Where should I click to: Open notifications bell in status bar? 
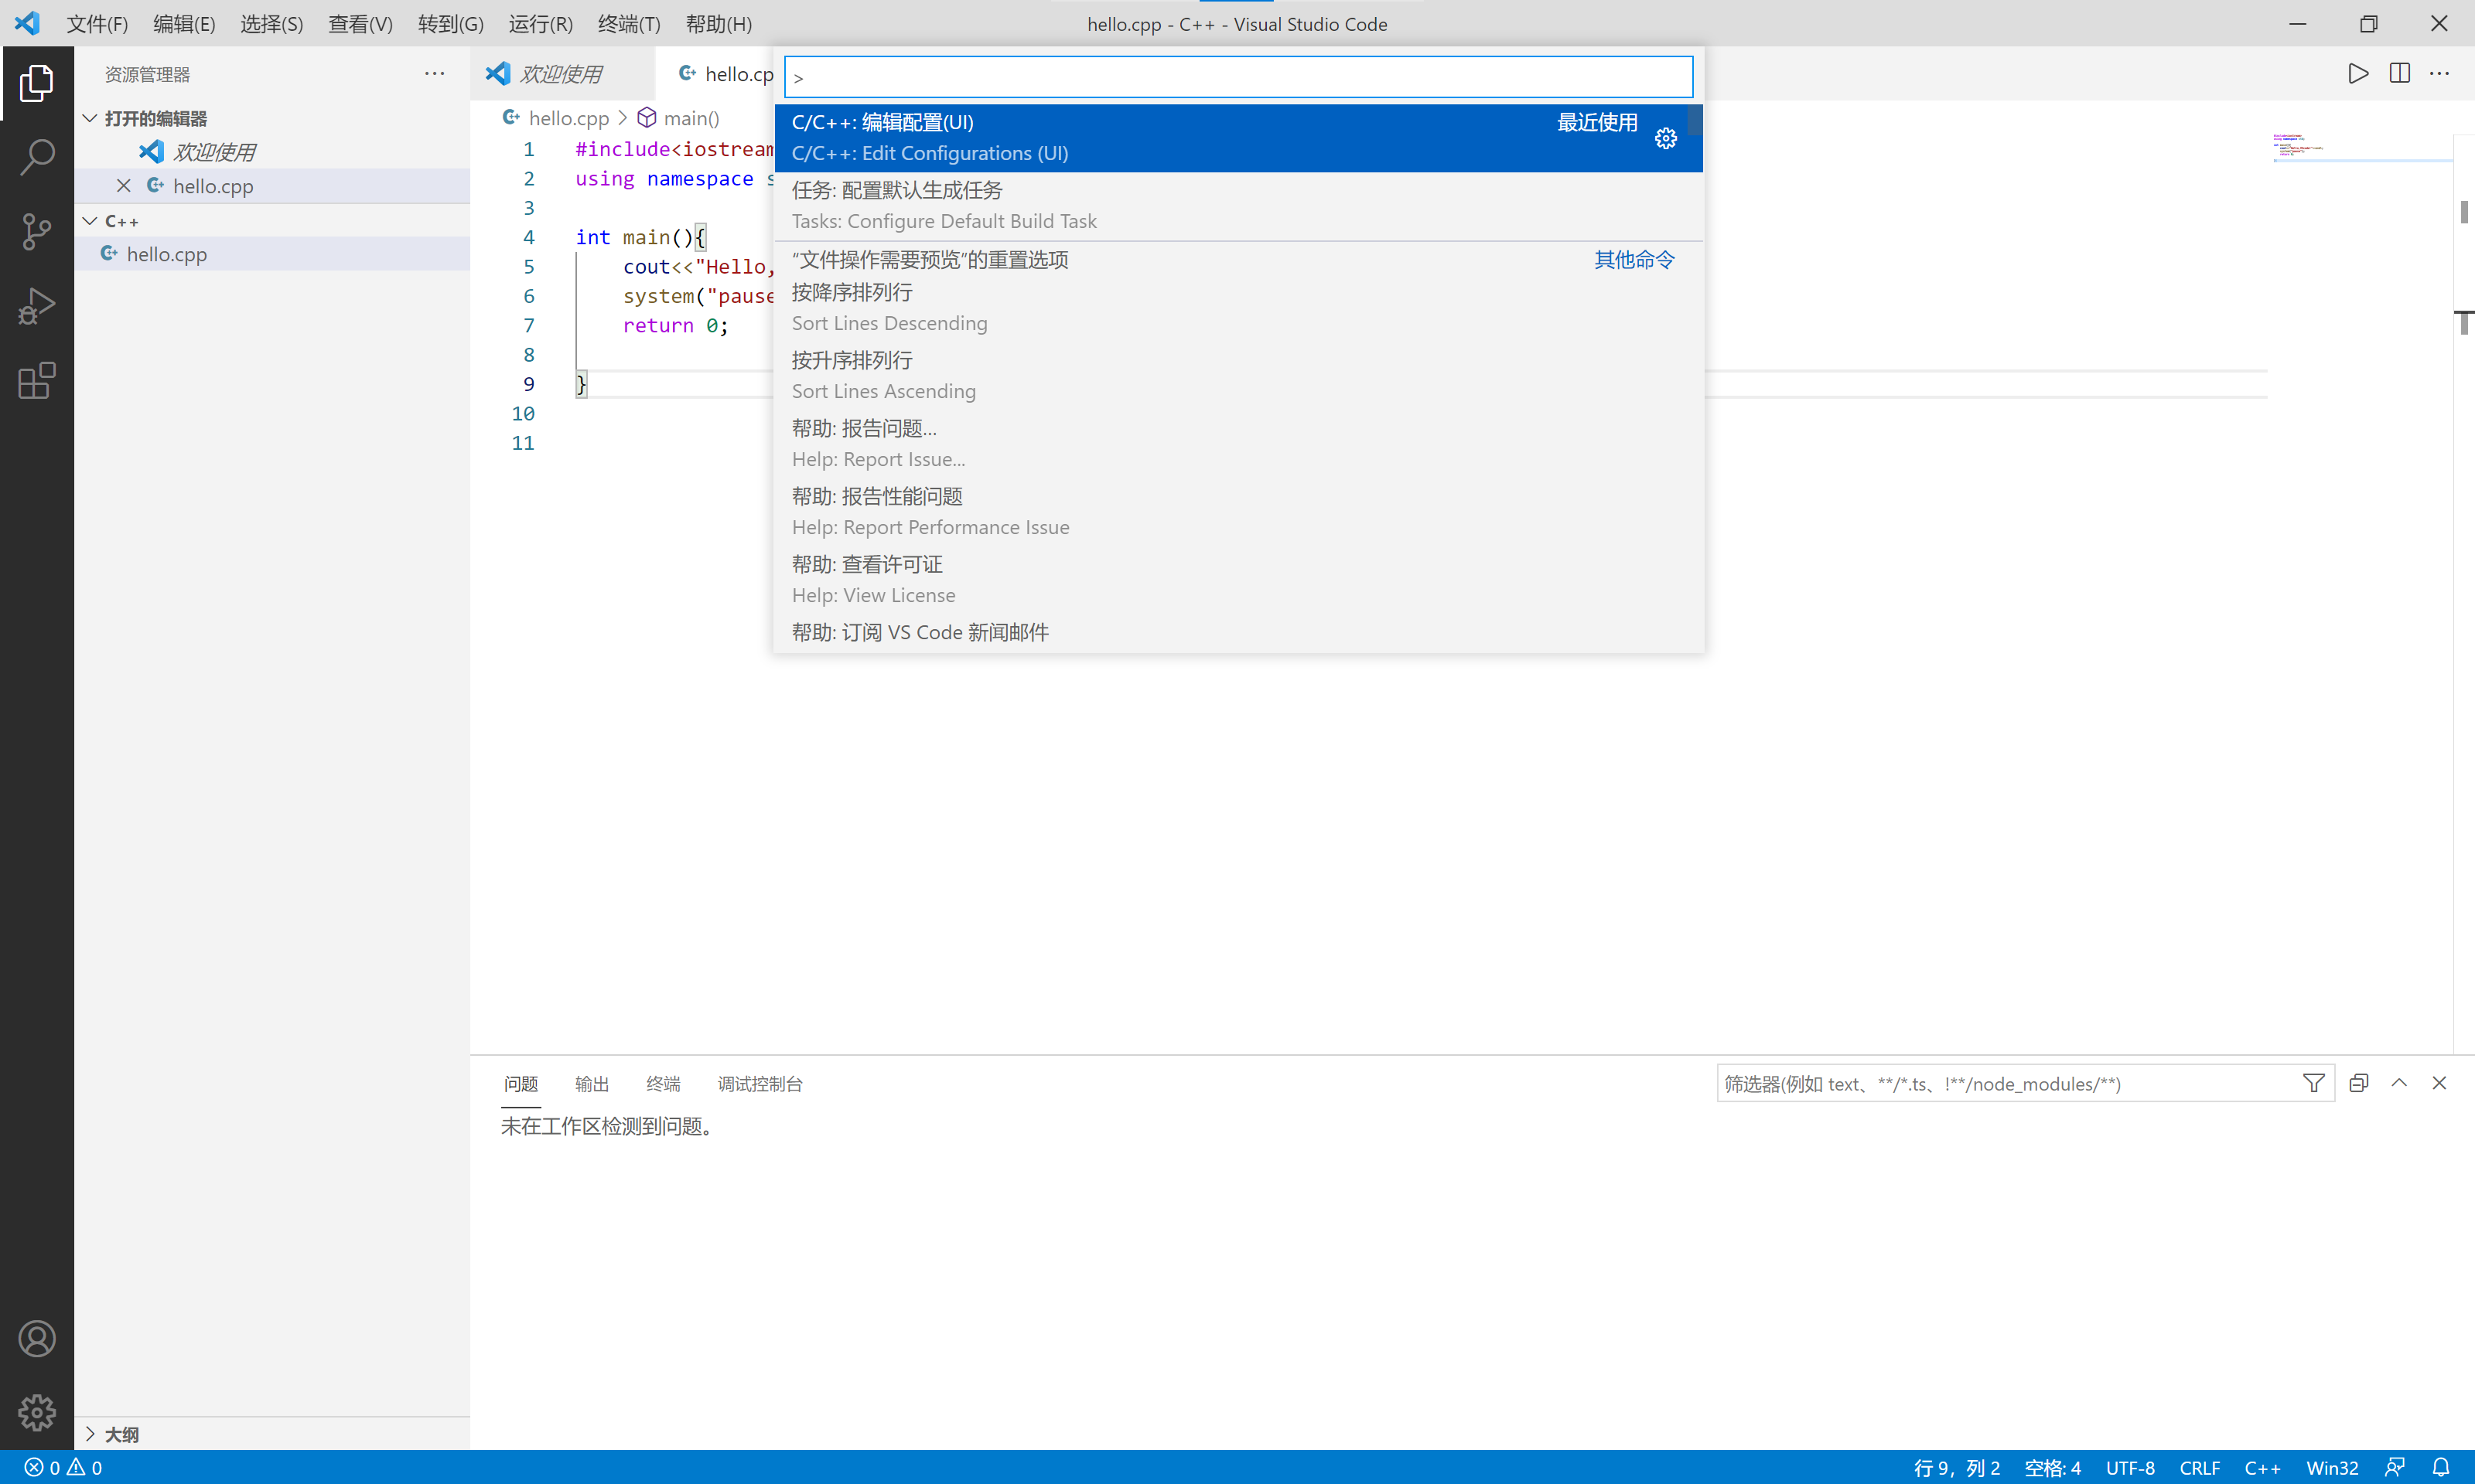click(2441, 1467)
